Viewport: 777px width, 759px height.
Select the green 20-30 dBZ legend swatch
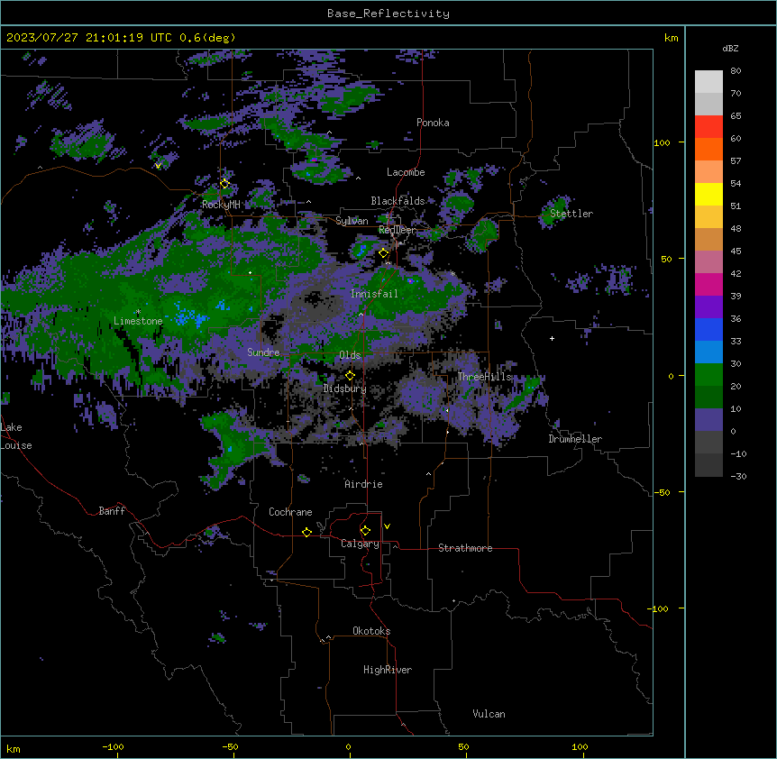click(708, 375)
